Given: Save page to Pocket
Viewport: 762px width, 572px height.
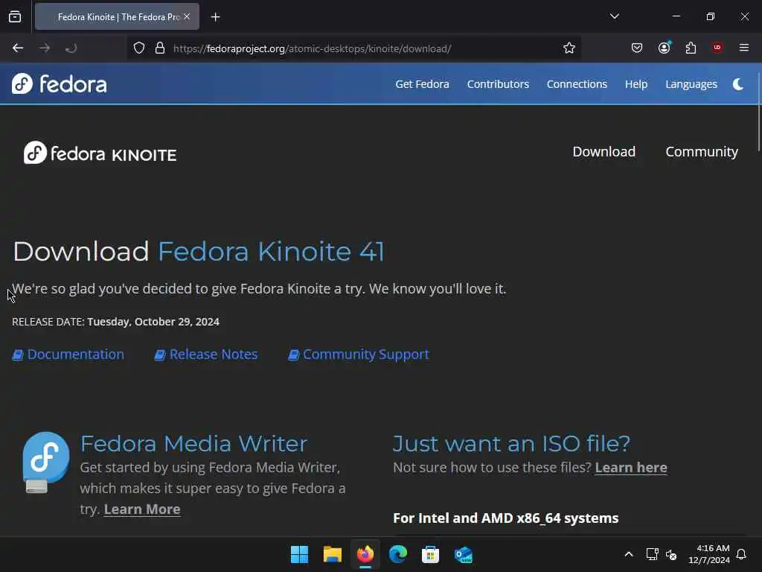Looking at the screenshot, I should [637, 48].
